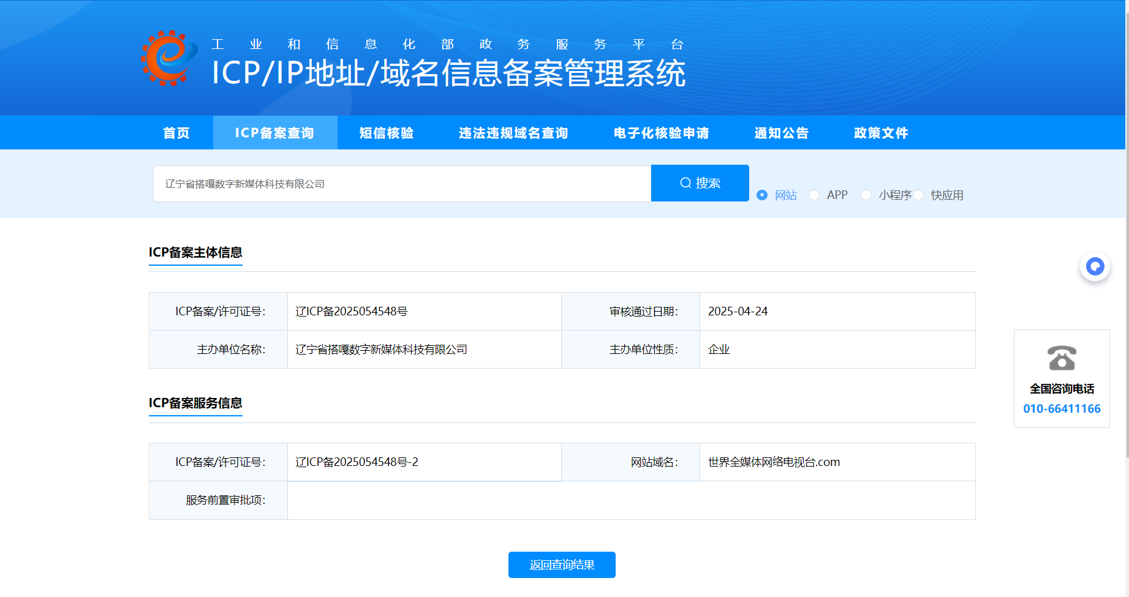
Task: Open the 通知公告 section
Action: (781, 133)
